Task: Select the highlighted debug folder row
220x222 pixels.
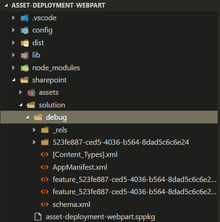Action: 109,117
